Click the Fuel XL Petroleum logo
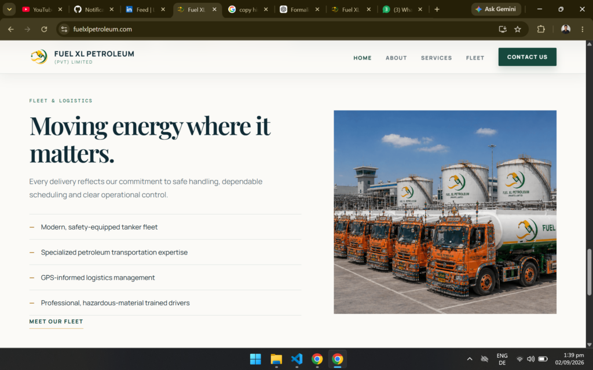The image size is (593, 370). coord(39,57)
